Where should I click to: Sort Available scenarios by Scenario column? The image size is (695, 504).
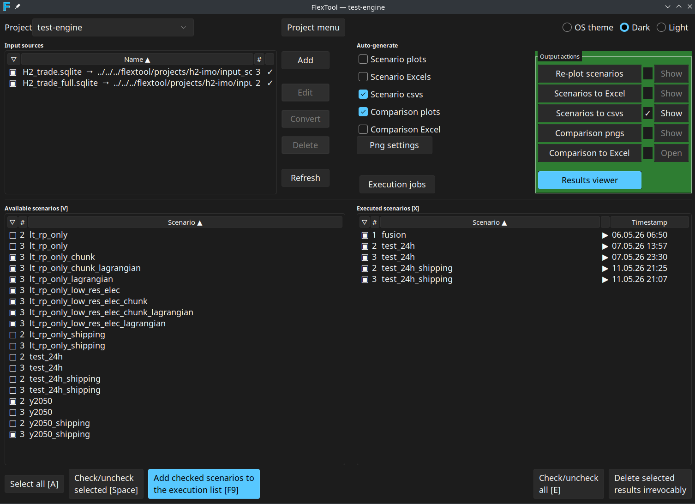pyautogui.click(x=185, y=222)
